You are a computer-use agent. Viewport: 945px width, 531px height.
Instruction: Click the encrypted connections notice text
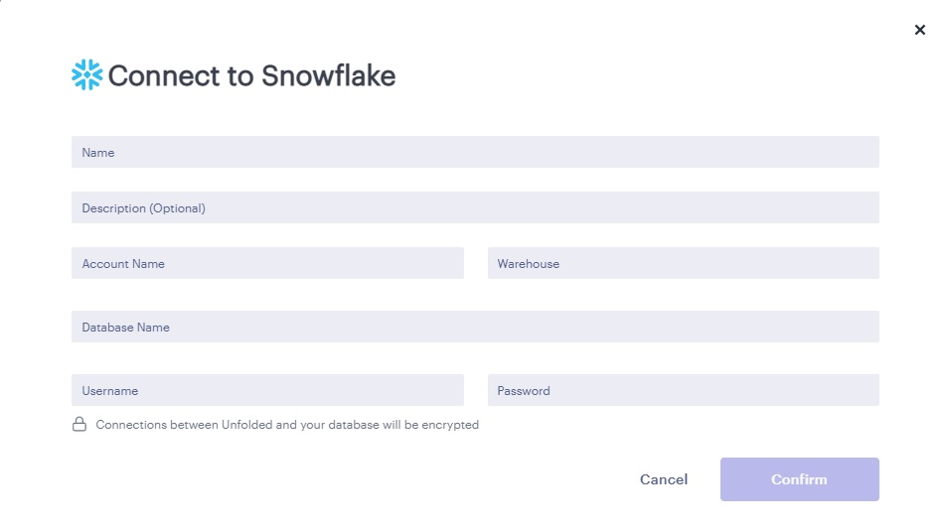pyautogui.click(x=287, y=425)
